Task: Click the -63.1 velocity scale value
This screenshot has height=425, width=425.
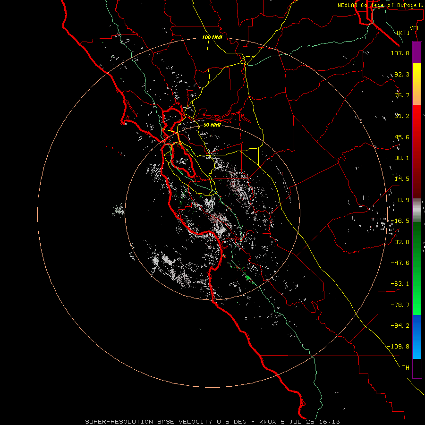Action: (400, 284)
